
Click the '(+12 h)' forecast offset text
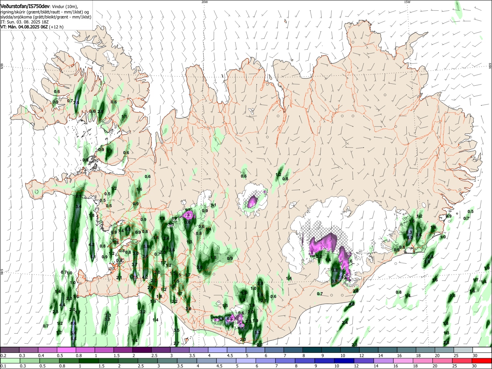tap(56, 27)
